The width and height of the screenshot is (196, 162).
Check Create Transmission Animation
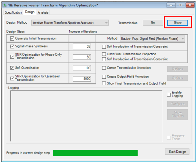point(104,68)
